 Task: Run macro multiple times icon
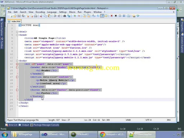pos(124,16)
